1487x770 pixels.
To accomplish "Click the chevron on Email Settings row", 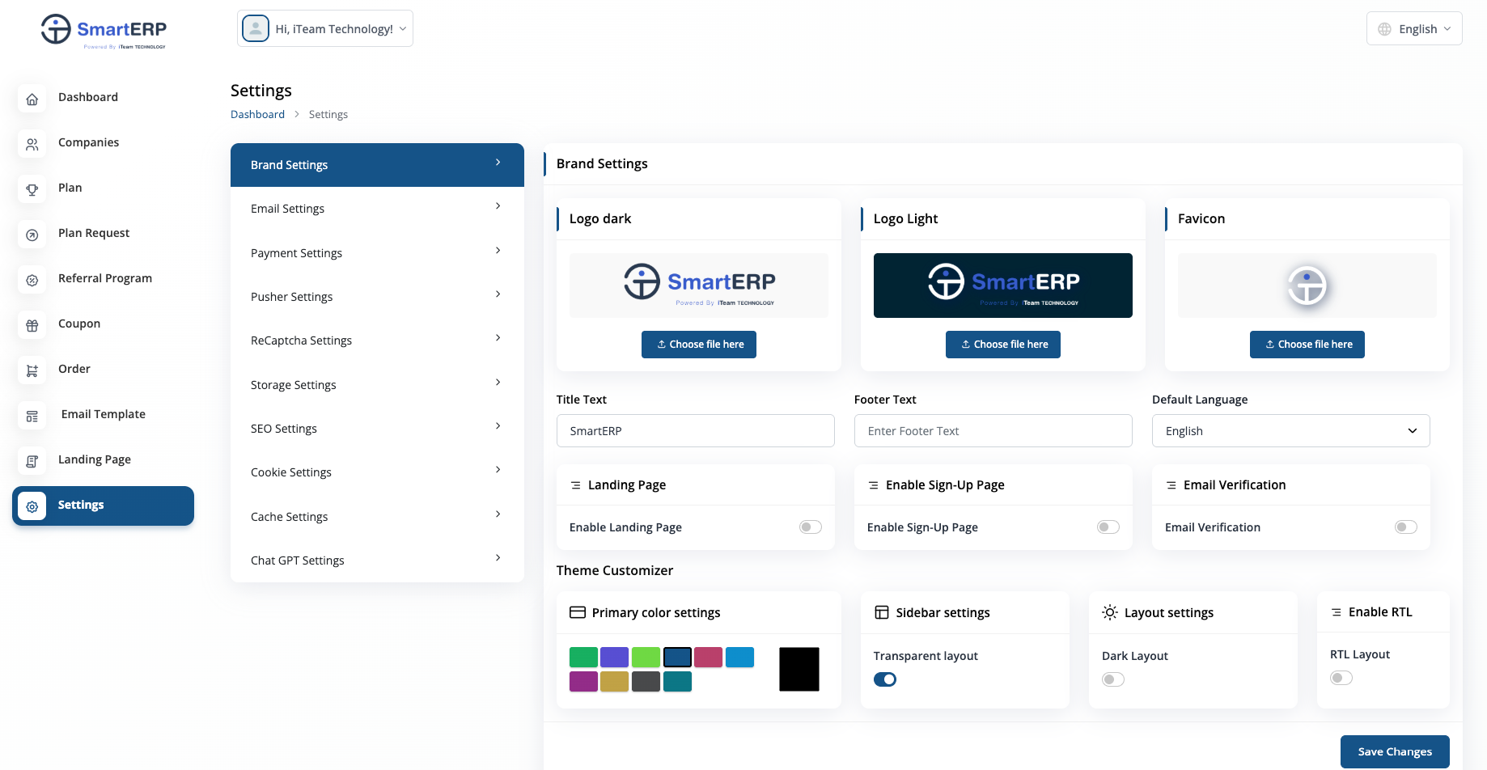I will point(498,206).
